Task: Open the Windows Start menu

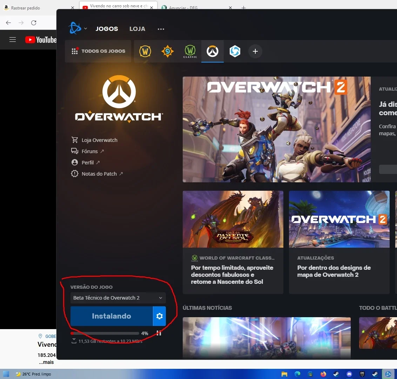Action: click(x=6, y=374)
